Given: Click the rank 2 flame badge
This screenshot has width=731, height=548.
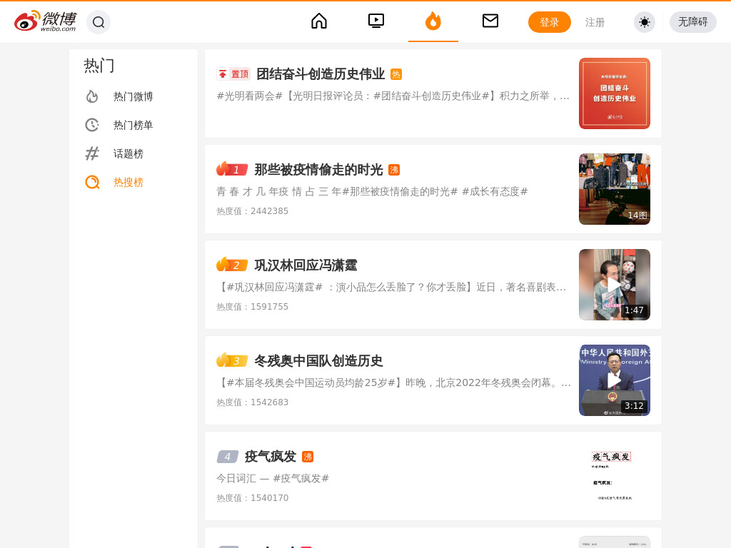Looking at the screenshot, I should [x=232, y=265].
